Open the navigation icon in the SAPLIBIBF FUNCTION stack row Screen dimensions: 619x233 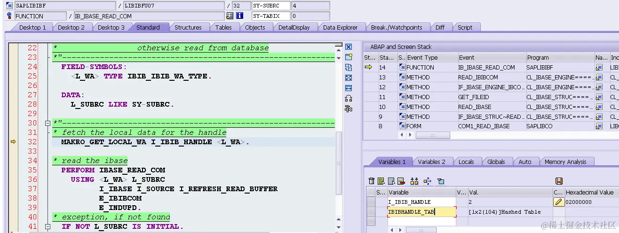point(599,68)
